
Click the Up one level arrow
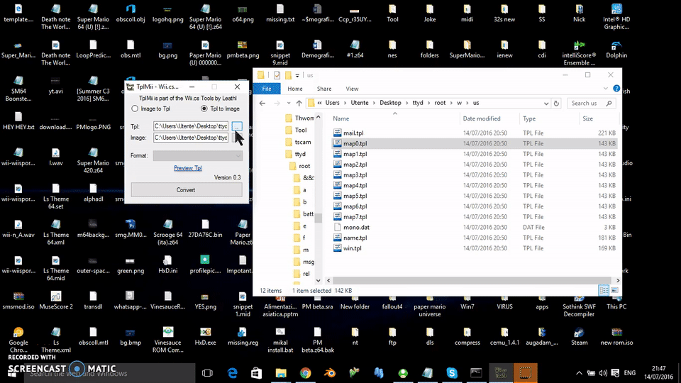tap(299, 103)
